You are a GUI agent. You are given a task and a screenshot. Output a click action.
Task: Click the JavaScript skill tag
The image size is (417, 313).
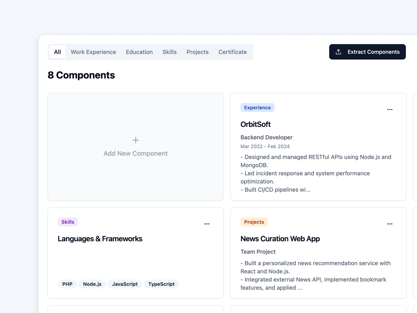(125, 284)
